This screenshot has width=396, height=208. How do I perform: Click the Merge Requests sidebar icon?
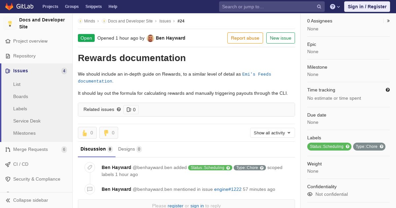[x=8, y=150]
